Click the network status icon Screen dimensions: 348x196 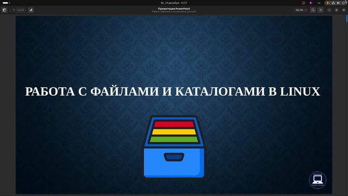coord(333,3)
